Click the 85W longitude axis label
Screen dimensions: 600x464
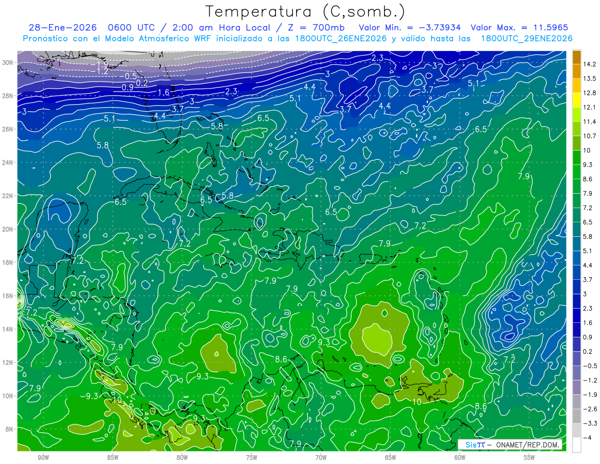[112, 457]
